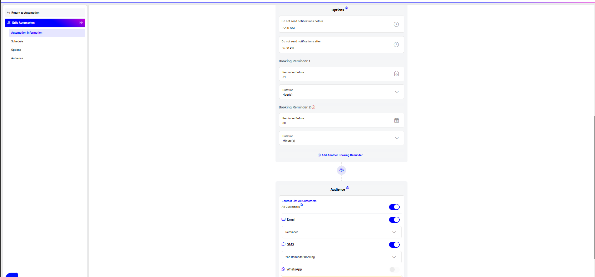Viewport: 595px width, 277px height.
Task: Select Schedule in the sidebar
Action: (17, 41)
